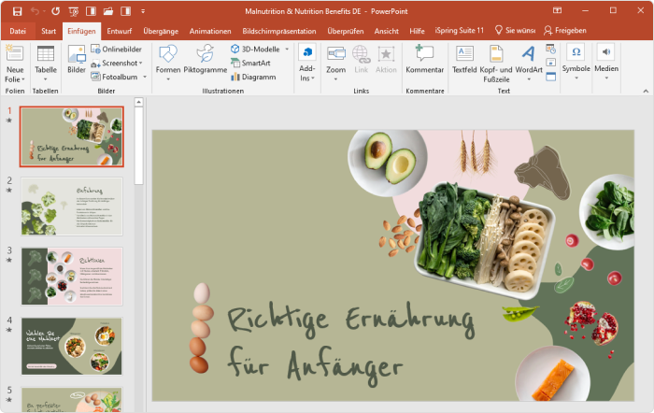Open the WordArt gallery

point(529,63)
